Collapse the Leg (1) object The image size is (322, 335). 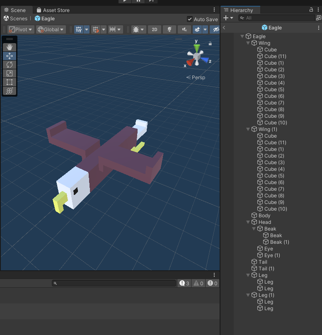[248, 295]
